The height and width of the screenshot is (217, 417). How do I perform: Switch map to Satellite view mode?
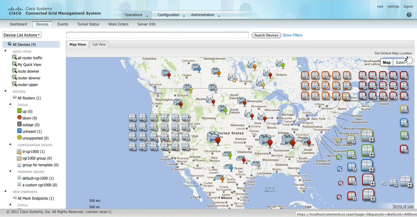(400, 62)
